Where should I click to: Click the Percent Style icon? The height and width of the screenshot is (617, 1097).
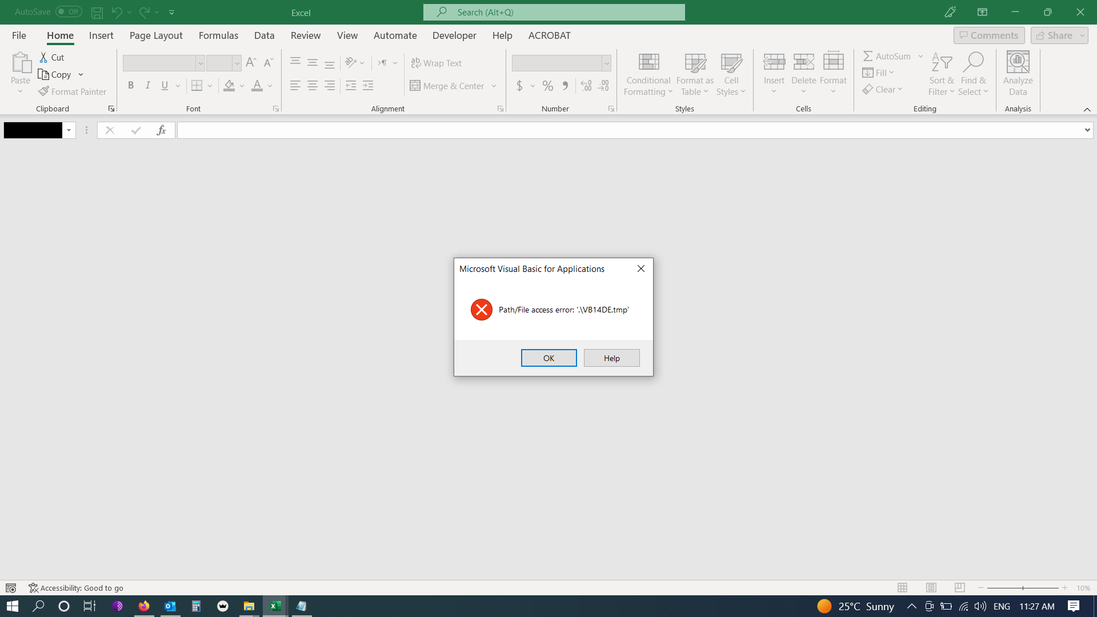(547, 86)
